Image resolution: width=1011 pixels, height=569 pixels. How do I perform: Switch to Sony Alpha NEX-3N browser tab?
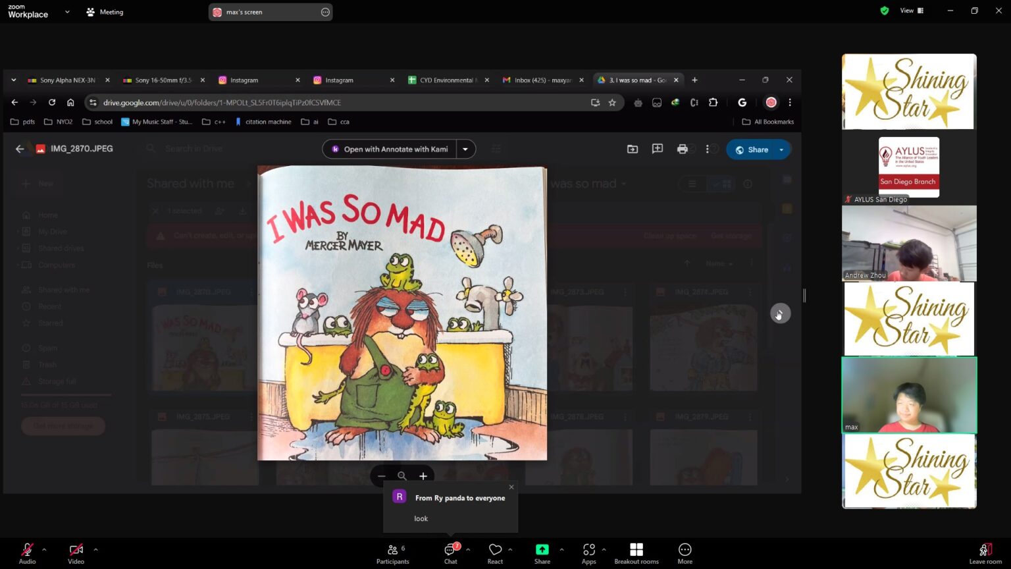pyautogui.click(x=68, y=80)
